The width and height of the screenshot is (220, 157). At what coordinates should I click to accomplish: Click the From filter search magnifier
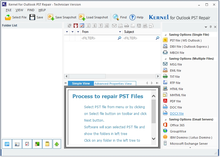click(119, 38)
